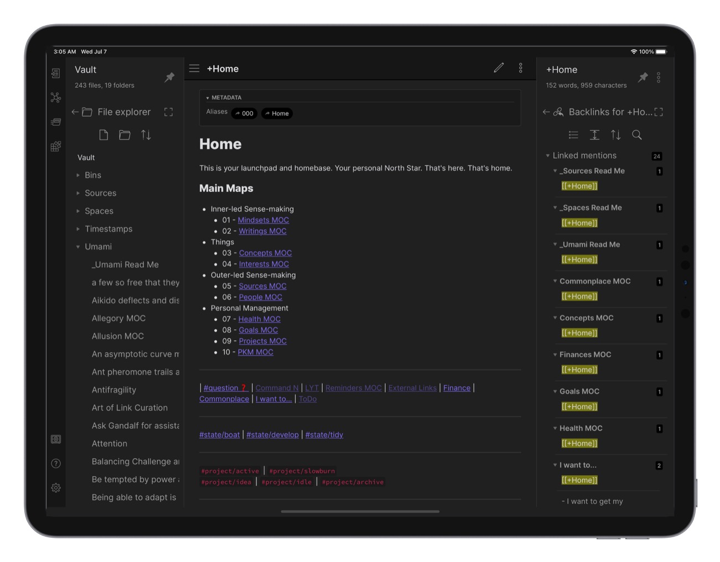Open more options menu for +Home note

(x=521, y=68)
